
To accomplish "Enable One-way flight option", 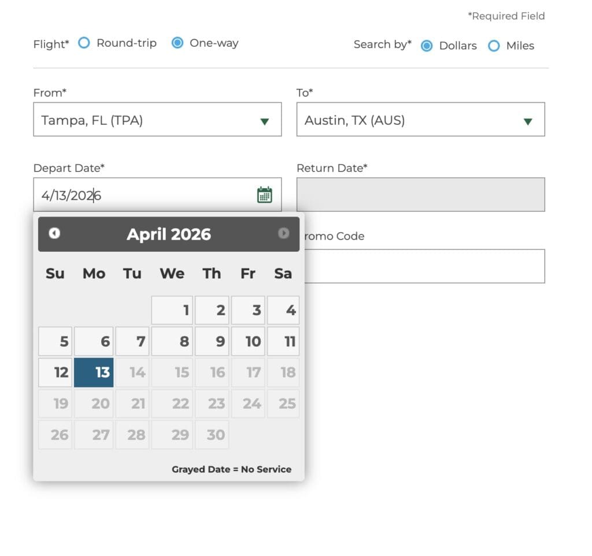I will [177, 43].
